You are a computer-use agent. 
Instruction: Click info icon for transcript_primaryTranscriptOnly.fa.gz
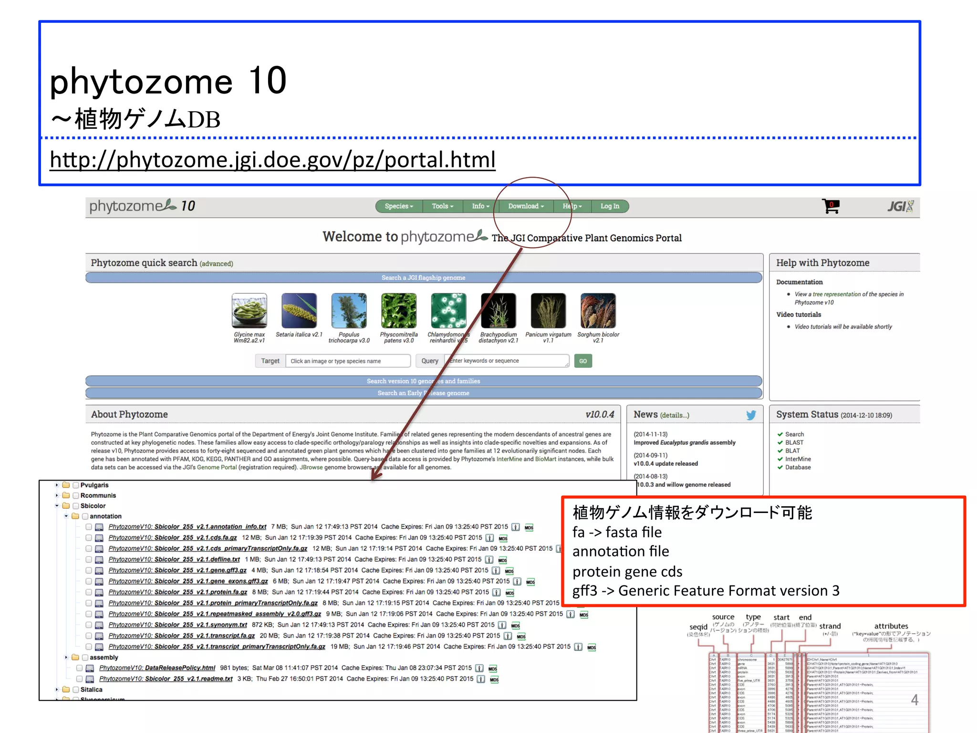click(x=578, y=647)
